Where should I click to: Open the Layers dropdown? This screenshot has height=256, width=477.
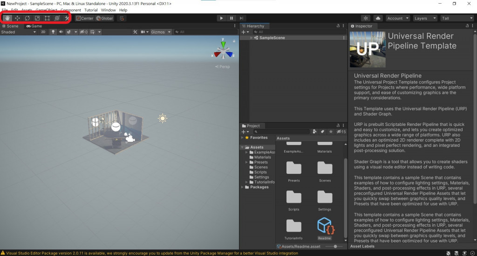coord(425,18)
